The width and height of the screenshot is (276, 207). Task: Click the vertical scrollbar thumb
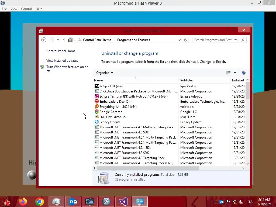click(247, 91)
